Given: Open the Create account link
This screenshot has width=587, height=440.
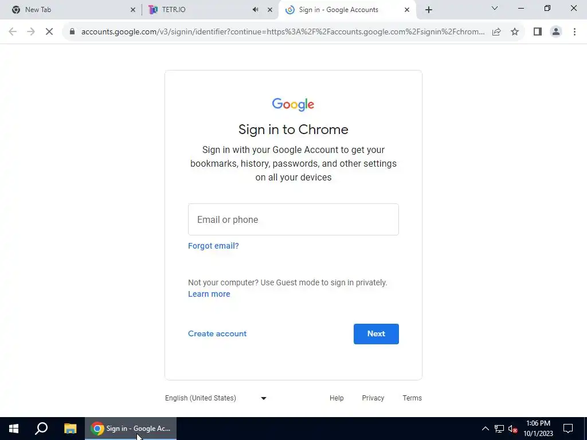Looking at the screenshot, I should coord(217,334).
